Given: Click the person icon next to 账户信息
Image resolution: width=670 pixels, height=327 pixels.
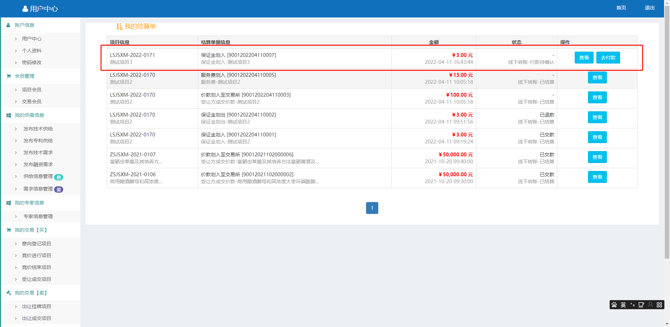Looking at the screenshot, I should tap(8, 25).
